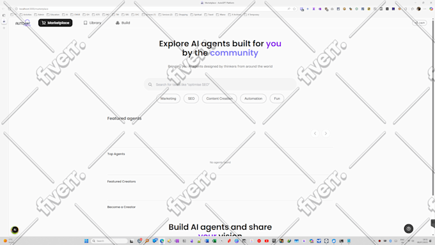Click the page vertical scrollbar
Screen dimensions: 435x245
[433, 108]
